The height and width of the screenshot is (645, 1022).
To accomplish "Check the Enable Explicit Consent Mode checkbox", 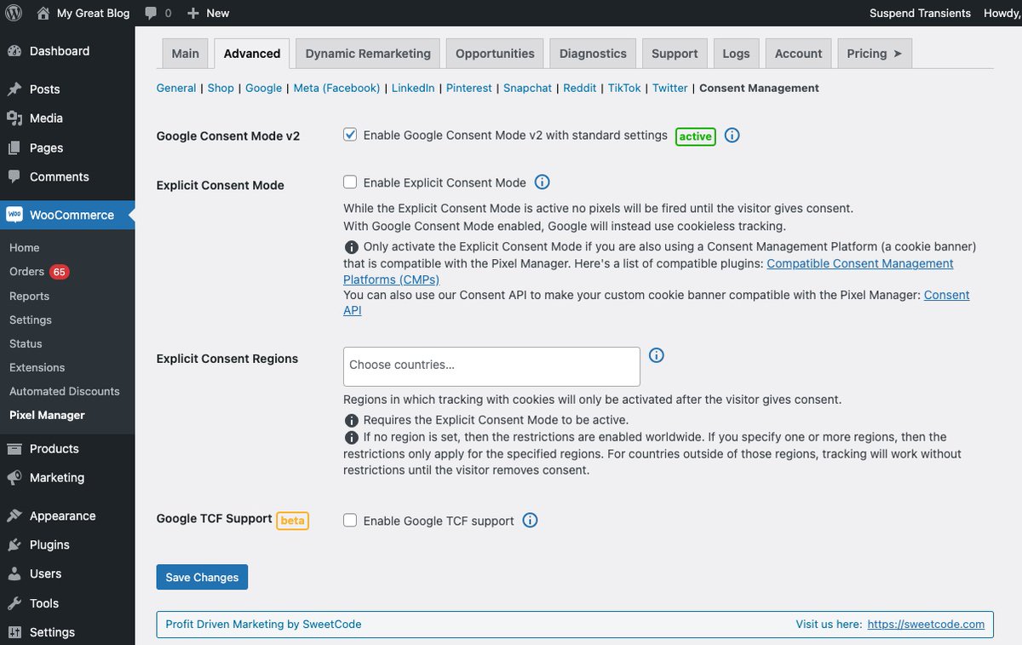I will tap(350, 181).
